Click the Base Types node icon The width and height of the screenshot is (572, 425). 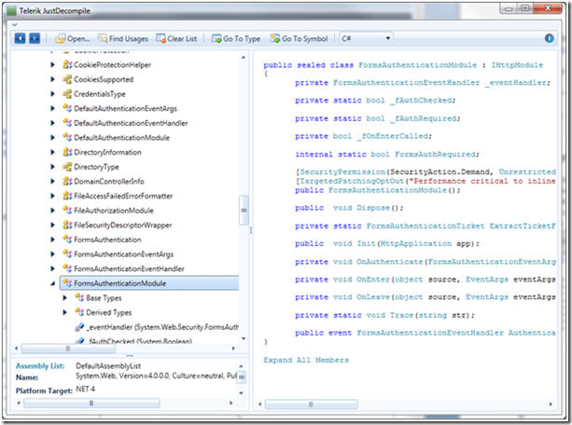[x=79, y=298]
